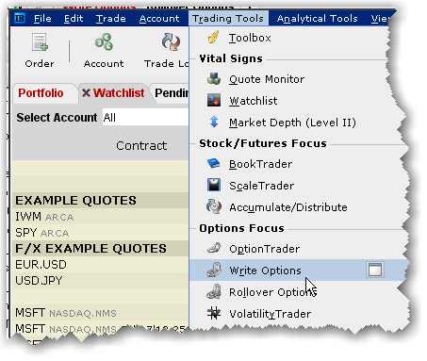Open the Toolbox lightning icon
This screenshot has width=427, height=361.
coord(214,38)
